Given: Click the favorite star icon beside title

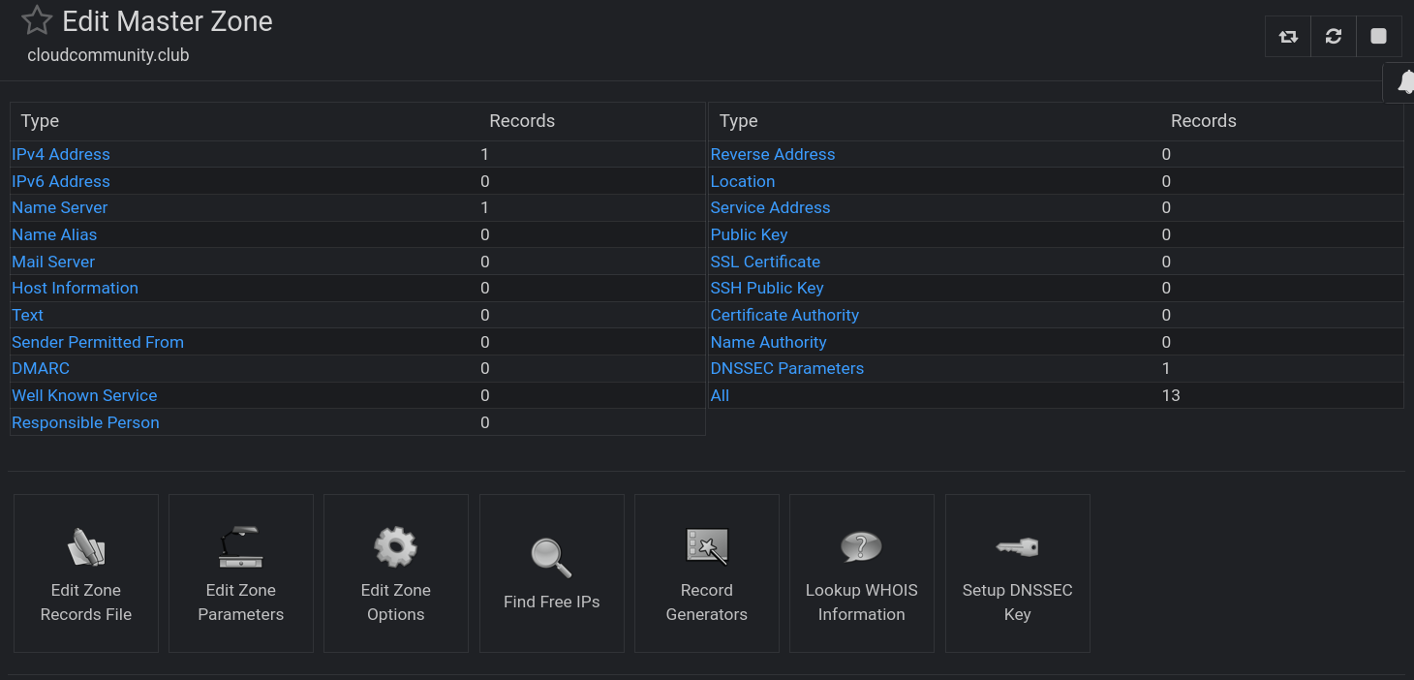Looking at the screenshot, I should (x=37, y=20).
